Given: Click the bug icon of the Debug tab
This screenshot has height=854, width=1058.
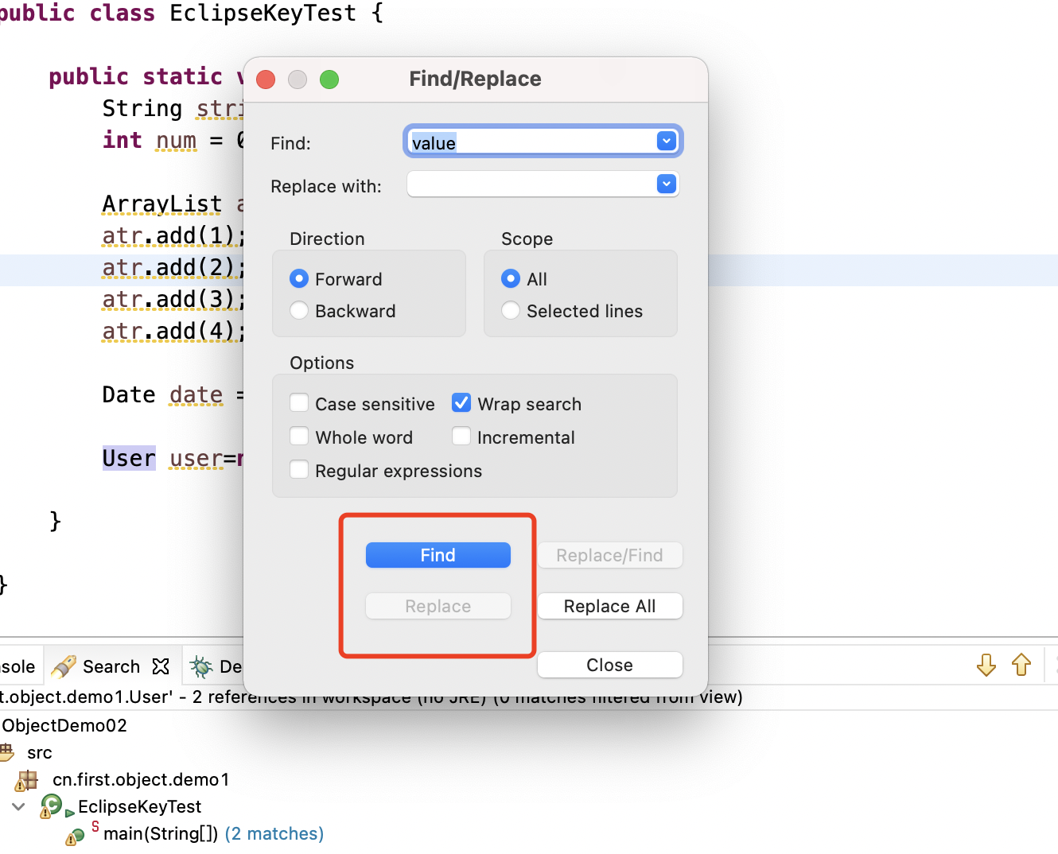Looking at the screenshot, I should (x=202, y=666).
